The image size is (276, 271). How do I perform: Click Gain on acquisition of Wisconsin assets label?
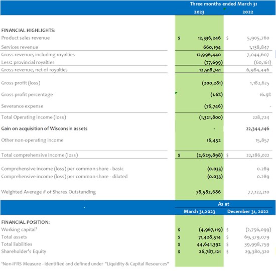click(x=44, y=128)
